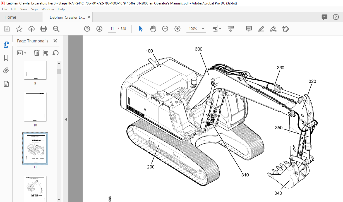Open the Bookmarks sidebar panel

pos(6,58)
